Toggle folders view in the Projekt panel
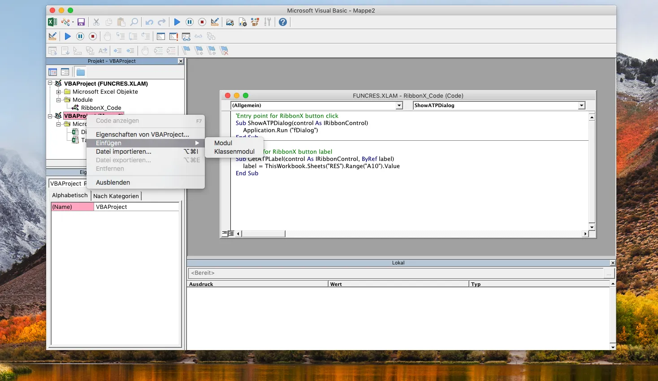The width and height of the screenshot is (658, 381). click(81, 72)
